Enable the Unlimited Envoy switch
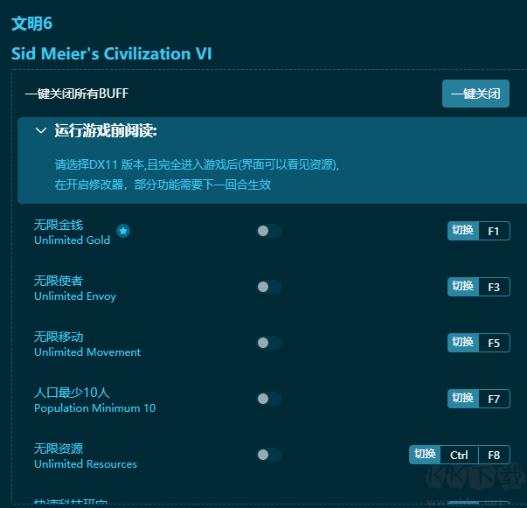Screen dimensions: 527x508 point(269,287)
